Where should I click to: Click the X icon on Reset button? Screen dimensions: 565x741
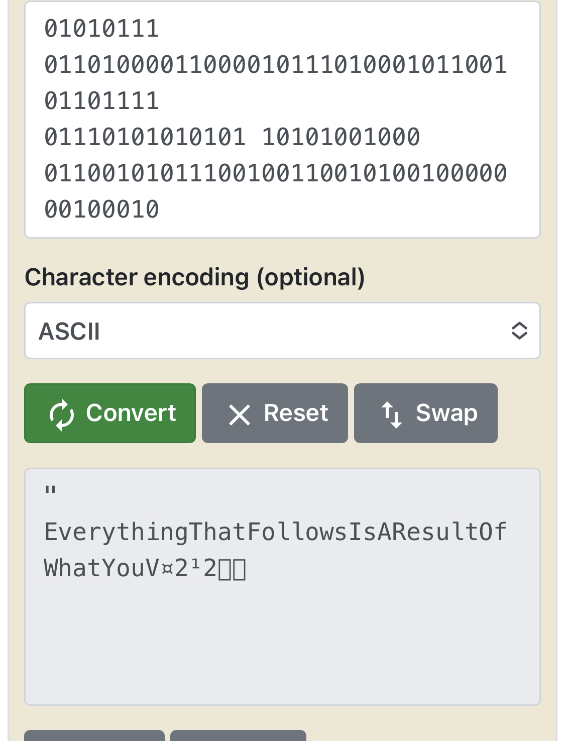239,415
